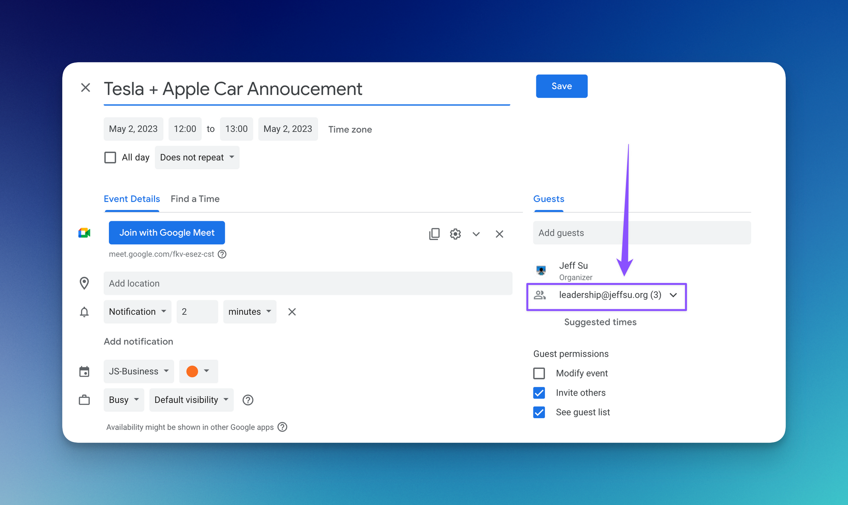
Task: Click help icon next to Default visibility
Action: click(x=248, y=400)
